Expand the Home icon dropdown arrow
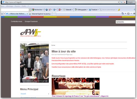The height and width of the screenshot is (99, 137). click(125, 13)
